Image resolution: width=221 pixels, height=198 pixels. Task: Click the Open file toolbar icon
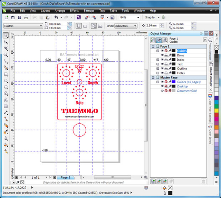pos(13,18)
